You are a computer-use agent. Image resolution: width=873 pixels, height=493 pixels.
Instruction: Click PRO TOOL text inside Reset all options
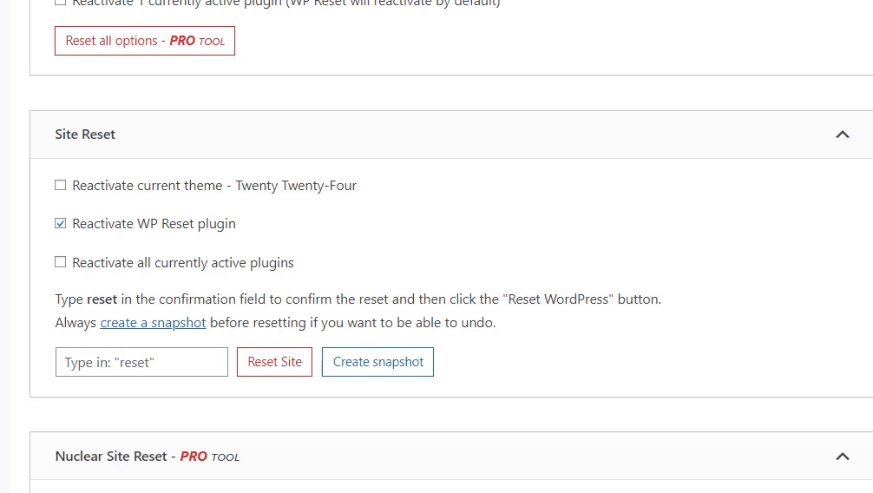click(x=197, y=41)
